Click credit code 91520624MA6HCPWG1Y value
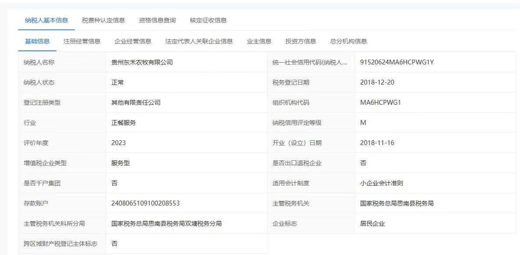 click(x=397, y=62)
